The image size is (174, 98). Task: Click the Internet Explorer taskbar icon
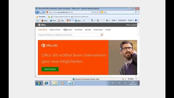coord(46,83)
